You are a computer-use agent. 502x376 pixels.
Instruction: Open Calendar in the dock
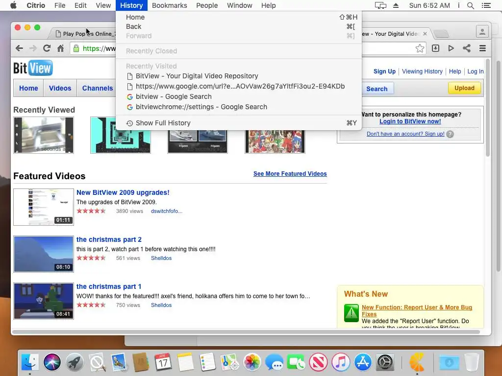click(163, 362)
